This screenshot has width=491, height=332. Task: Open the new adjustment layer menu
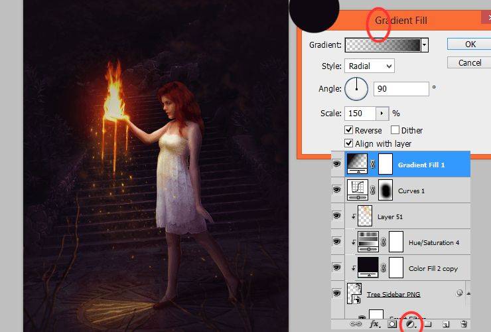411,325
